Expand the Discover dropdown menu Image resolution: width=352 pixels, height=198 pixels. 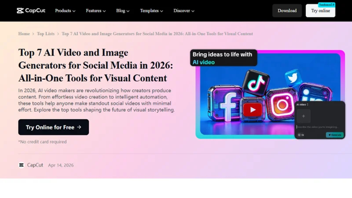point(184,11)
